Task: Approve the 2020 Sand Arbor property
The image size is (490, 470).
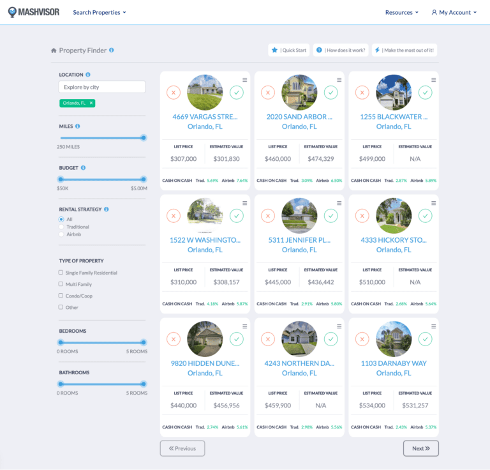Action: [x=330, y=93]
